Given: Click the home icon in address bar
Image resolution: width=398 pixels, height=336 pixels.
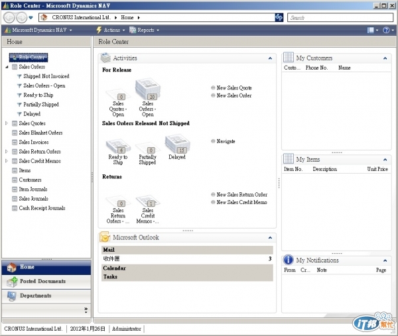Looking at the screenshot, I should pyautogui.click(x=44, y=17).
